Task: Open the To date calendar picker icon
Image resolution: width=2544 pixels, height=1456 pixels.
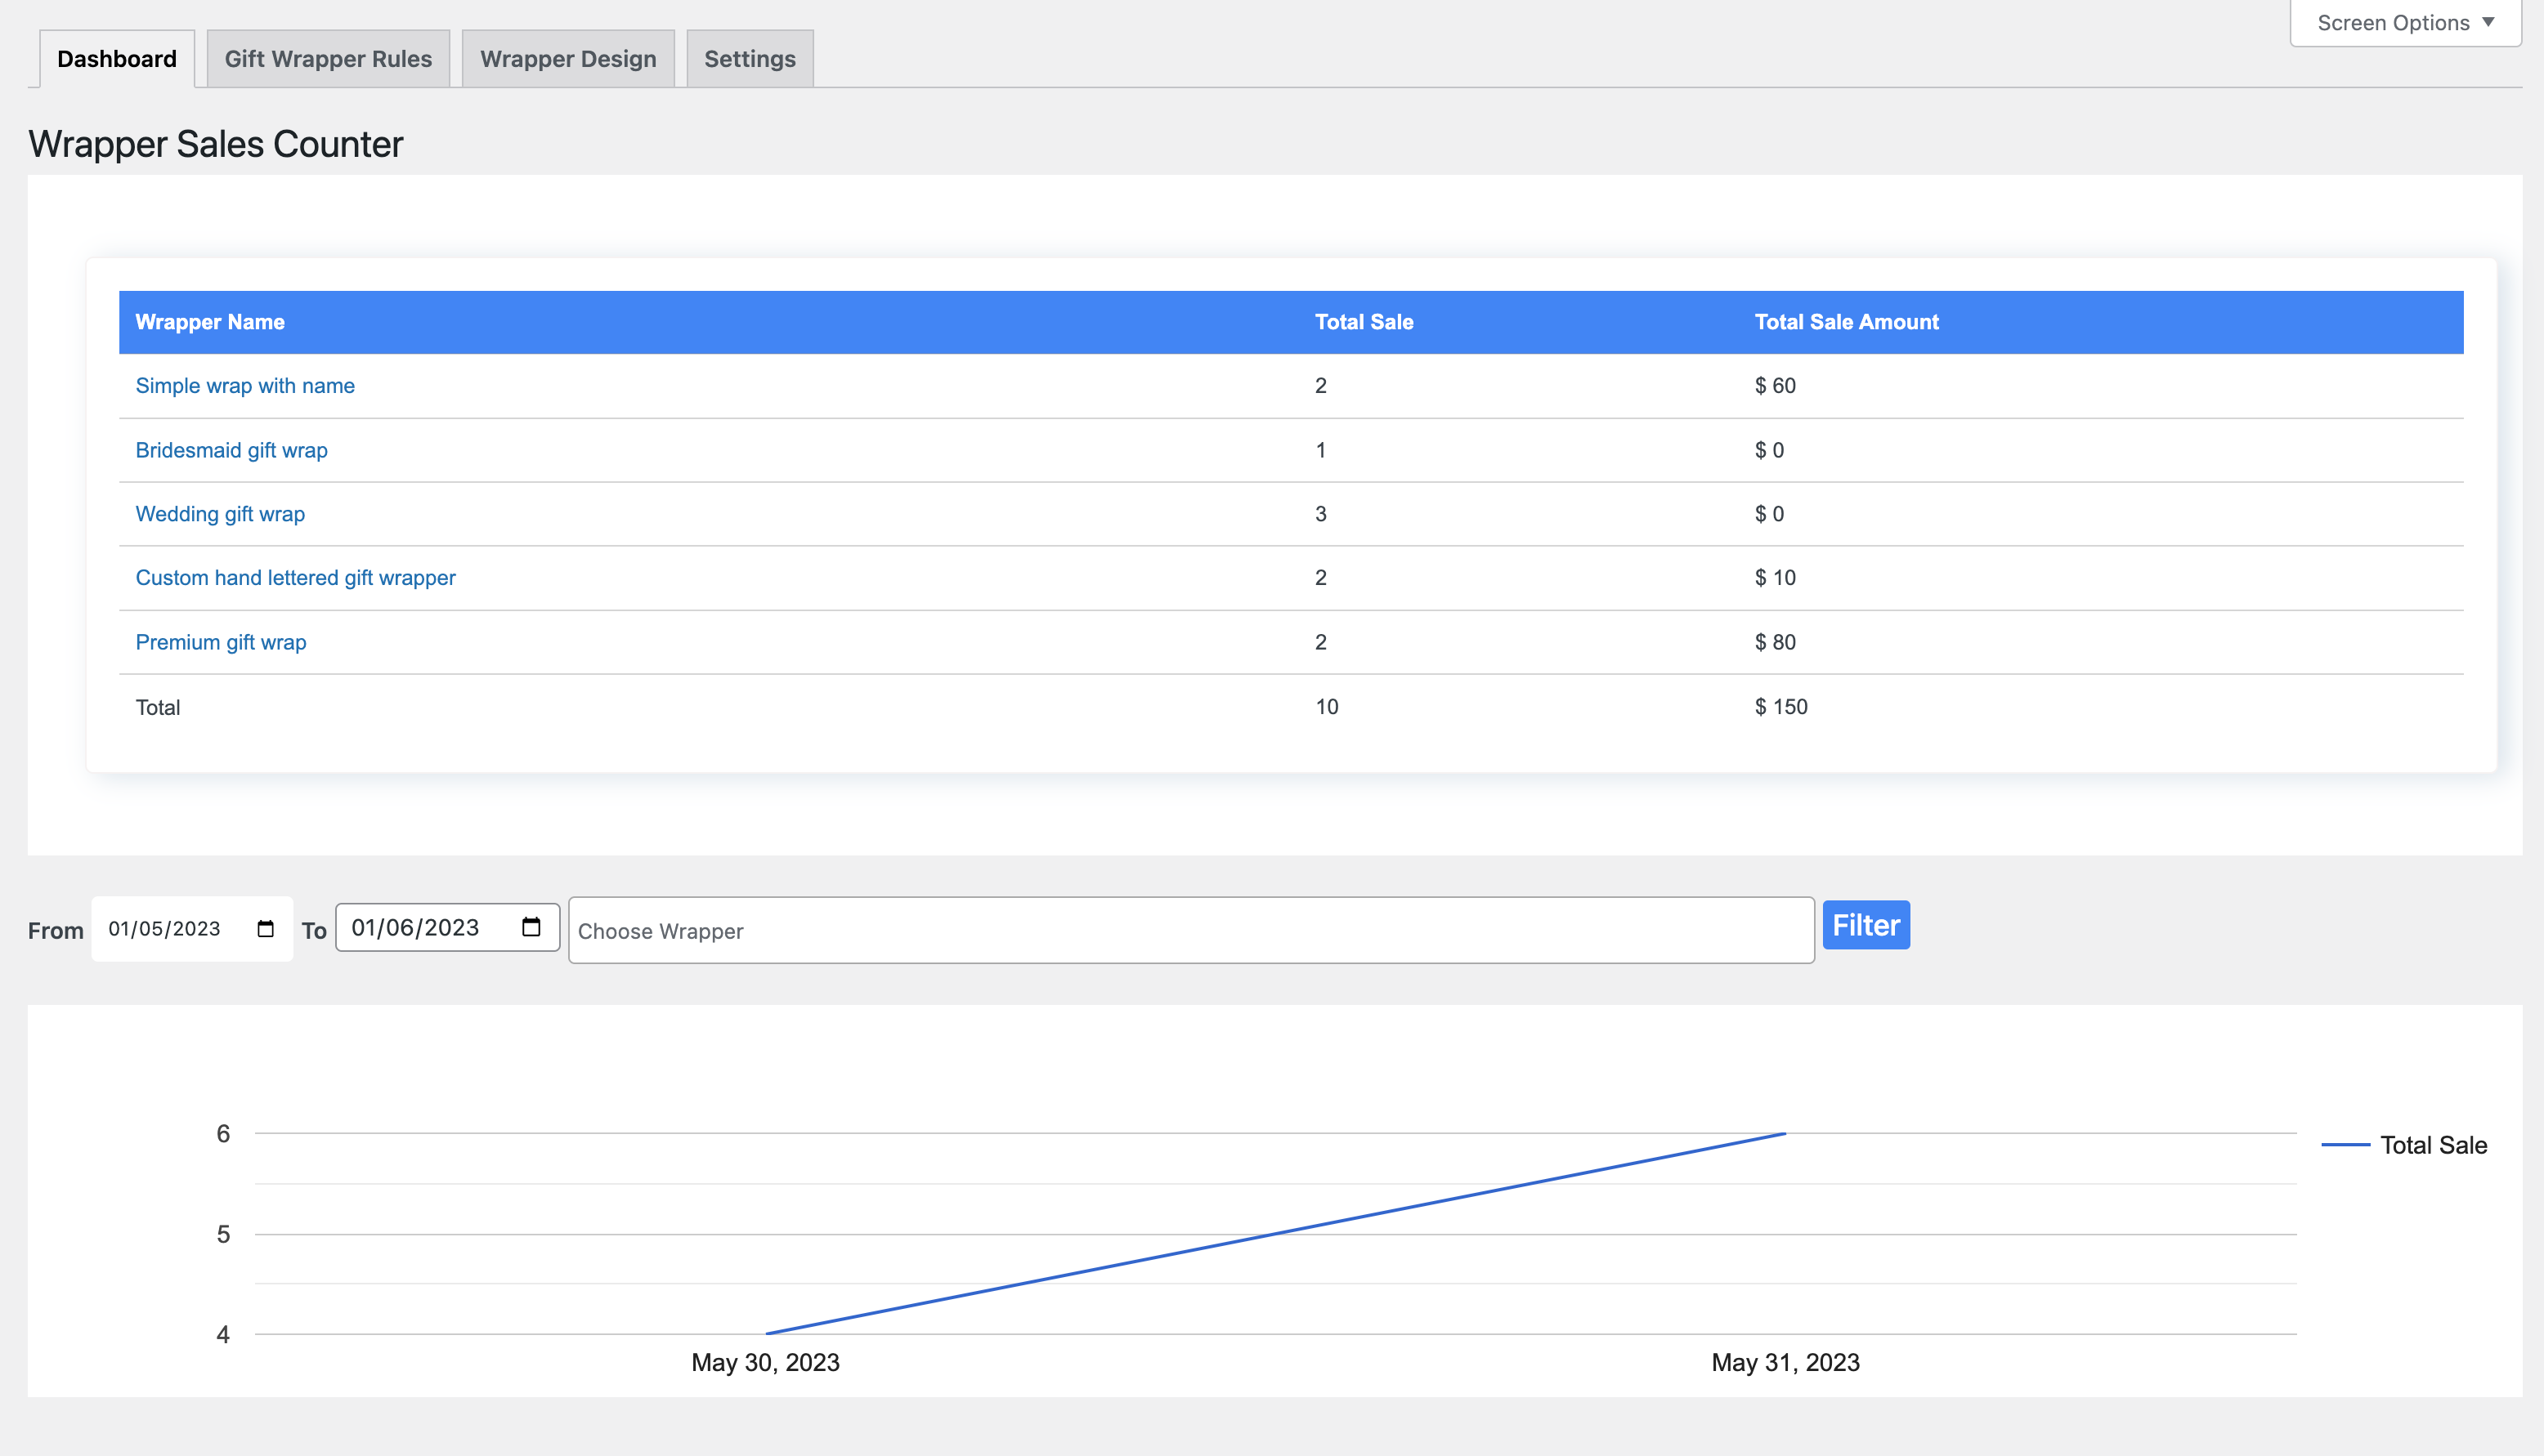Action: [531, 927]
